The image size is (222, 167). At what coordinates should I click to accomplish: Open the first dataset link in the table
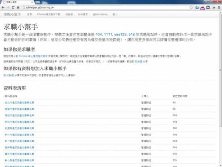coord(19,102)
